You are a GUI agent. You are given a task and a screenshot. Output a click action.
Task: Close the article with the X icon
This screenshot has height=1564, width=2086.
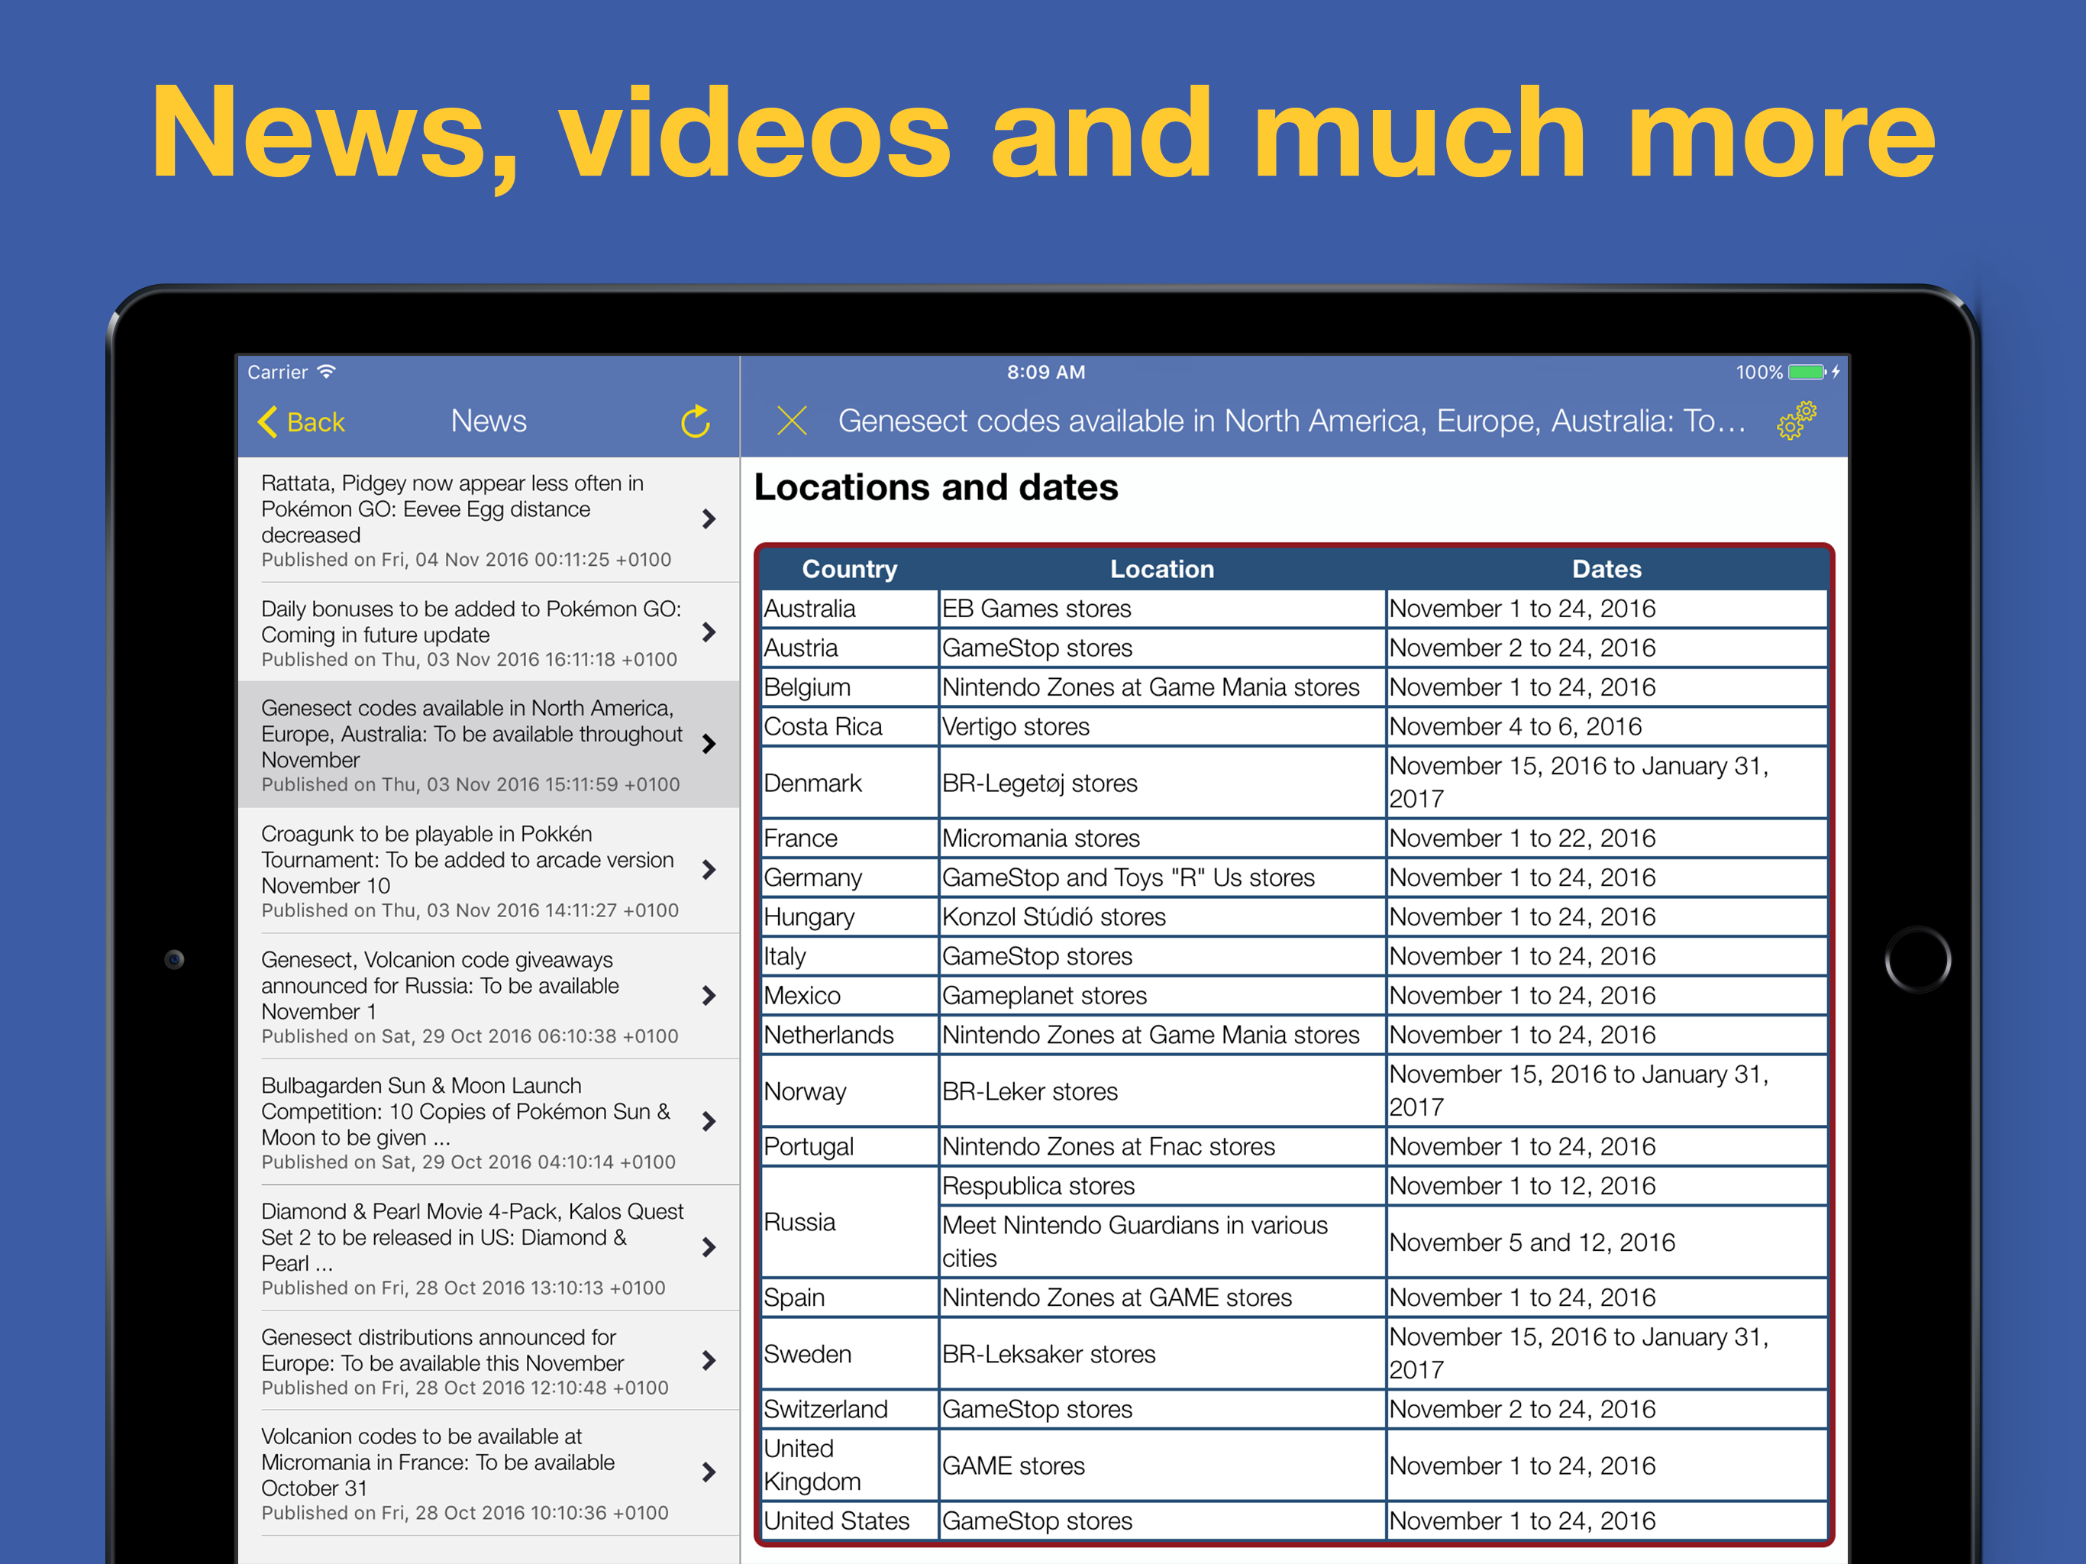[x=792, y=421]
